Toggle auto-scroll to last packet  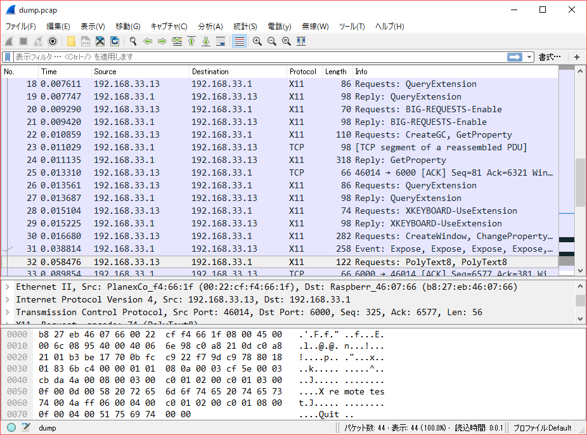click(221, 41)
